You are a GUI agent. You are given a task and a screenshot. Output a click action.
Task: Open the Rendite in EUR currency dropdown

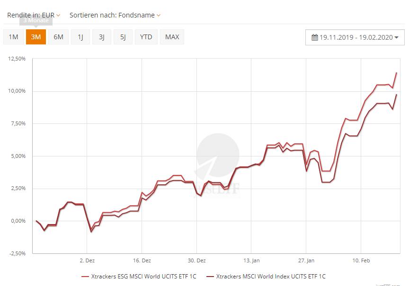coord(34,15)
